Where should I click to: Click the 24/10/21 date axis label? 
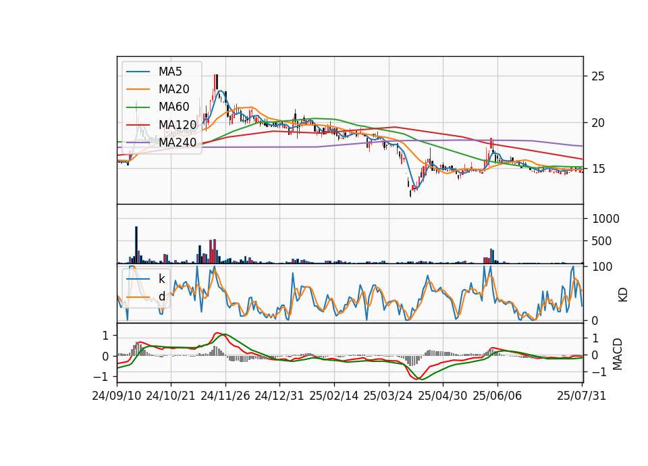[171, 396]
